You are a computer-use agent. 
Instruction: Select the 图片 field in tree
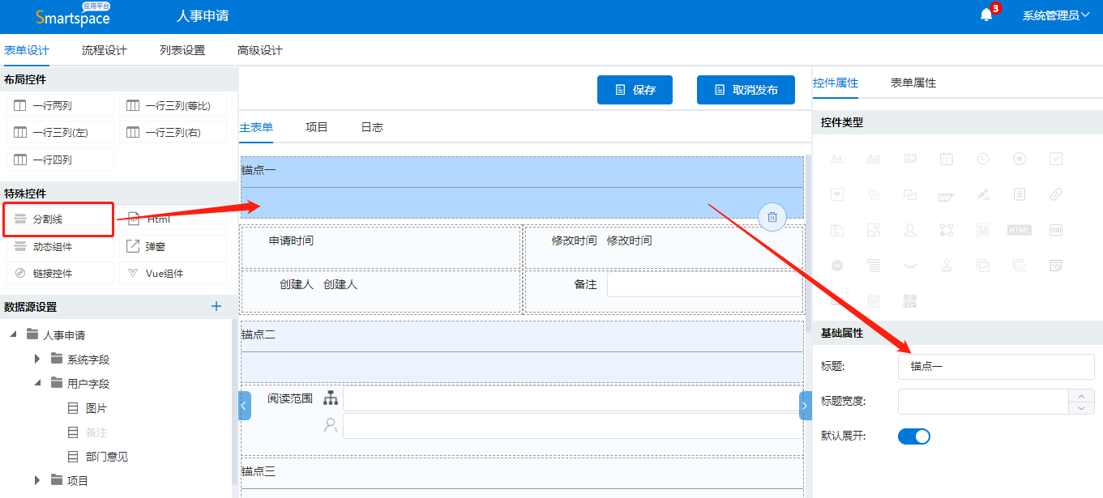[96, 408]
